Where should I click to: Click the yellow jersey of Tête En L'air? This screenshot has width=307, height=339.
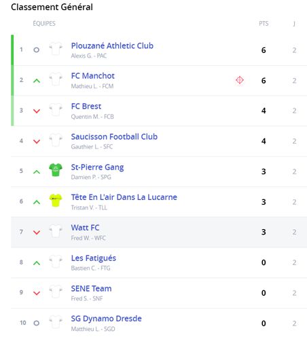tap(56, 200)
